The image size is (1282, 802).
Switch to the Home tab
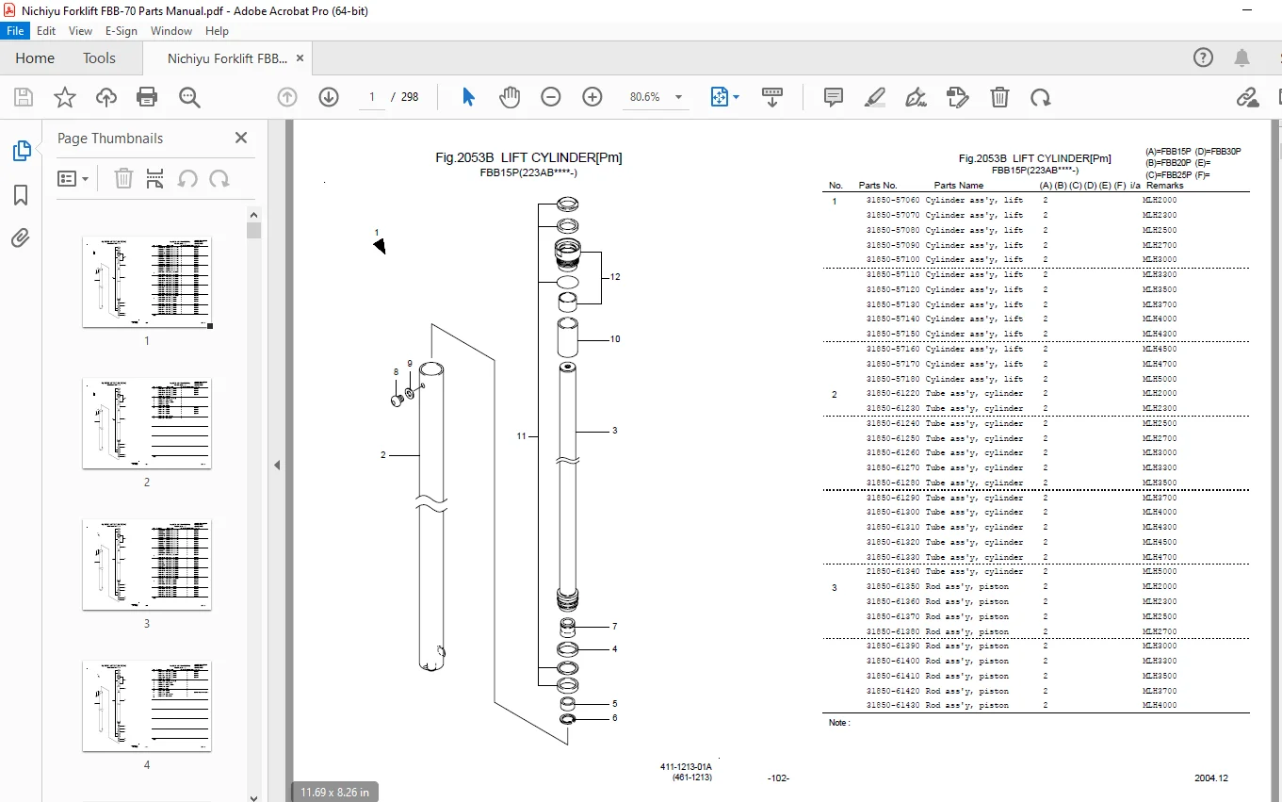35,58
